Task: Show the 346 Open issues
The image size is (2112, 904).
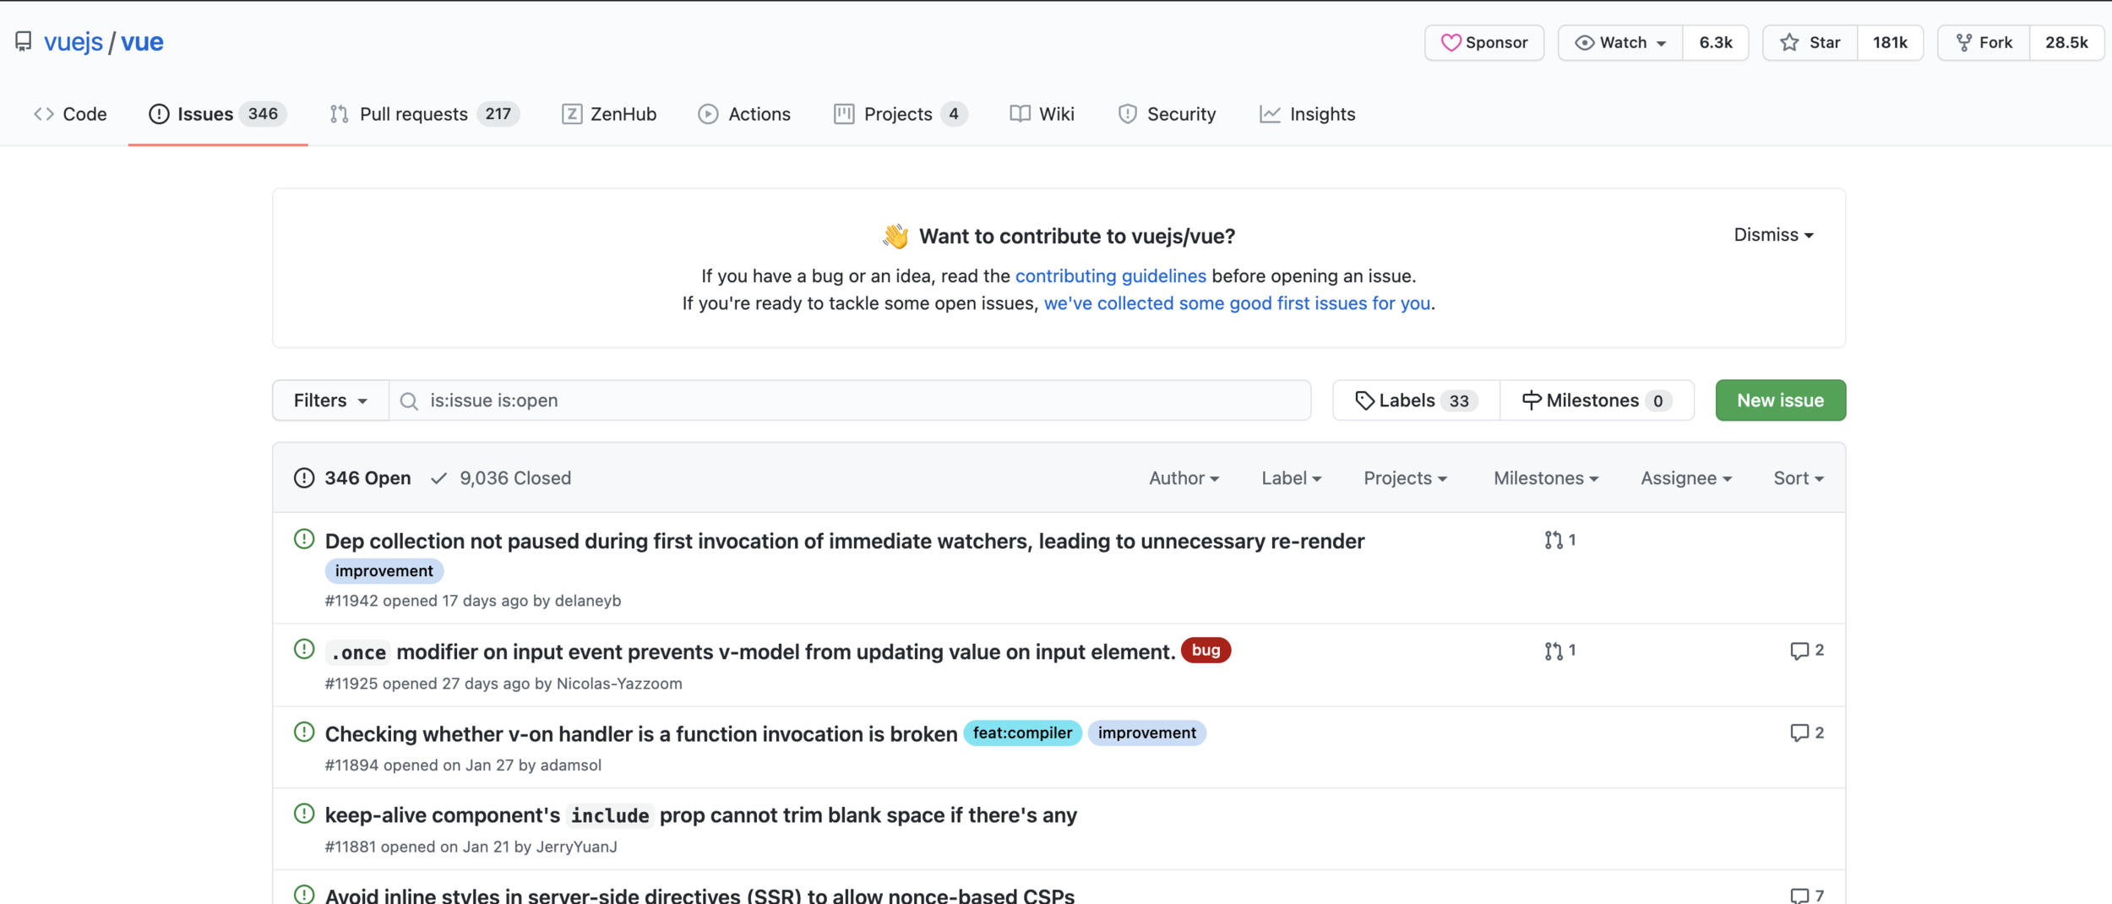Action: [x=352, y=478]
